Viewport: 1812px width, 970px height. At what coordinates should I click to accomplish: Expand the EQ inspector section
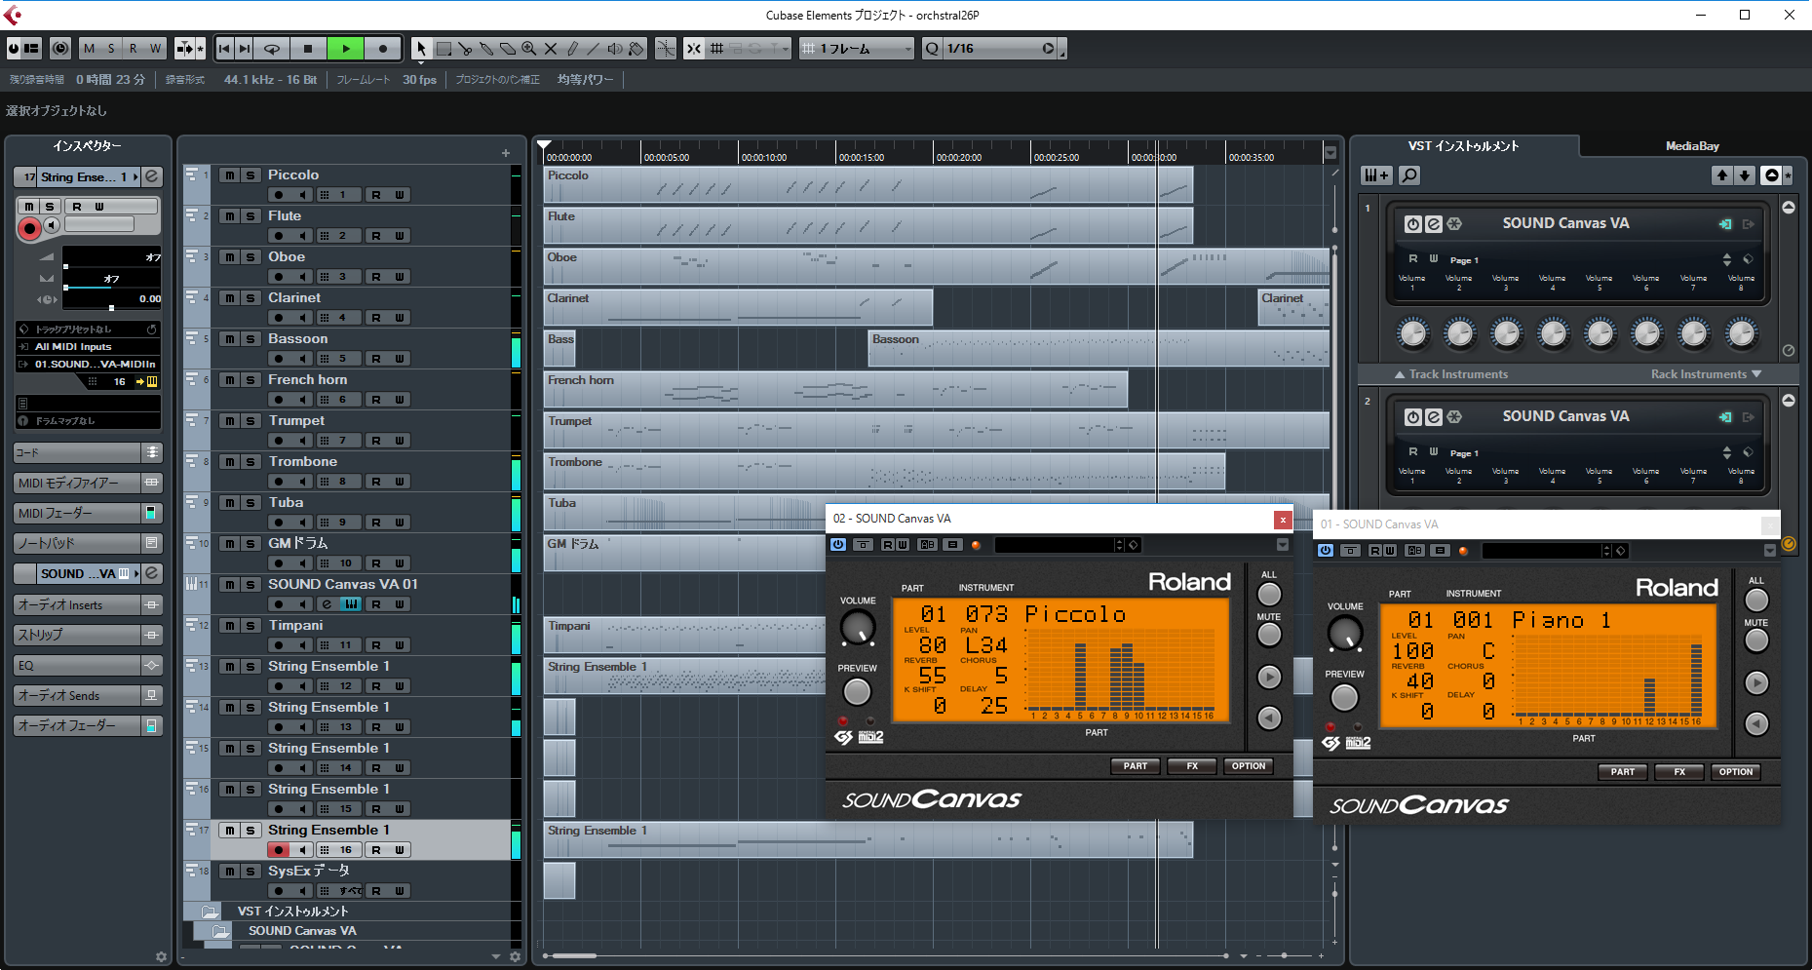[x=88, y=666]
